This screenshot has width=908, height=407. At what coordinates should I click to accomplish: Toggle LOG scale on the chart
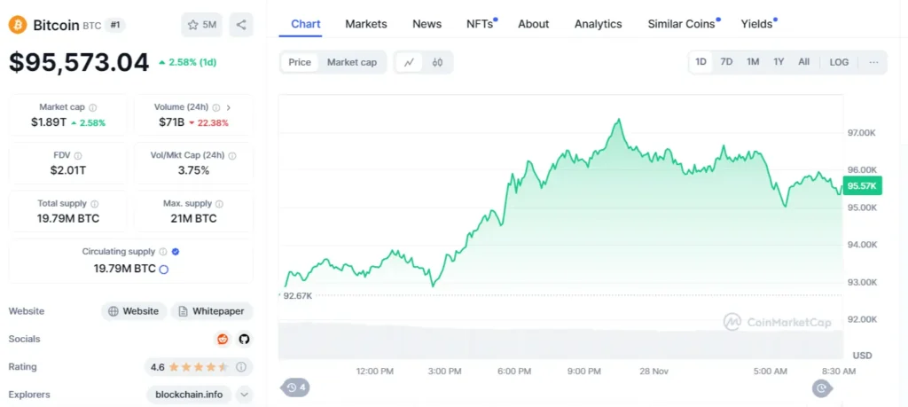coord(839,62)
